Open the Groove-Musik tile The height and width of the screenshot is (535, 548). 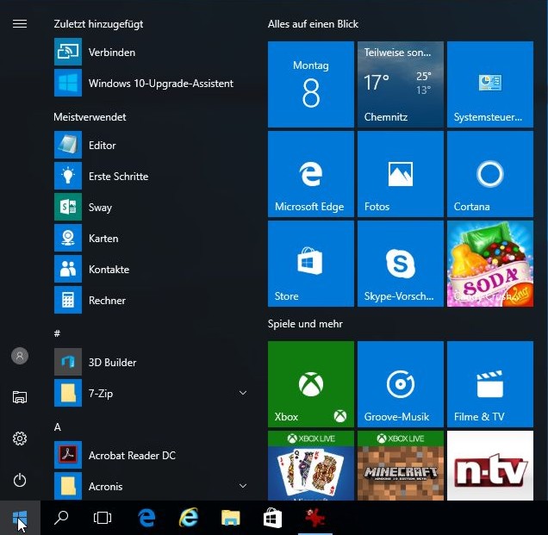click(x=401, y=384)
